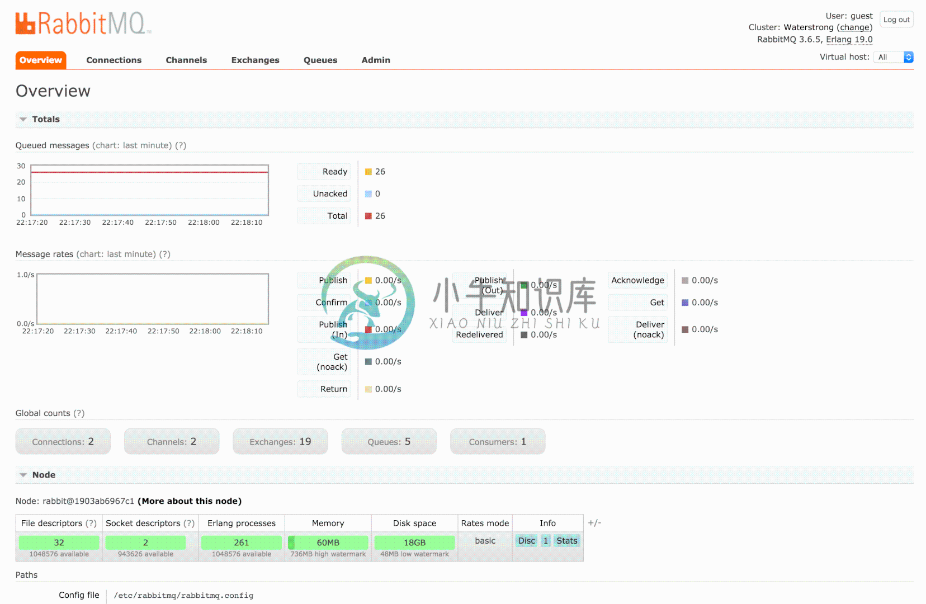Image resolution: width=926 pixels, height=604 pixels.
Task: Click the Log out button
Action: coord(896,20)
